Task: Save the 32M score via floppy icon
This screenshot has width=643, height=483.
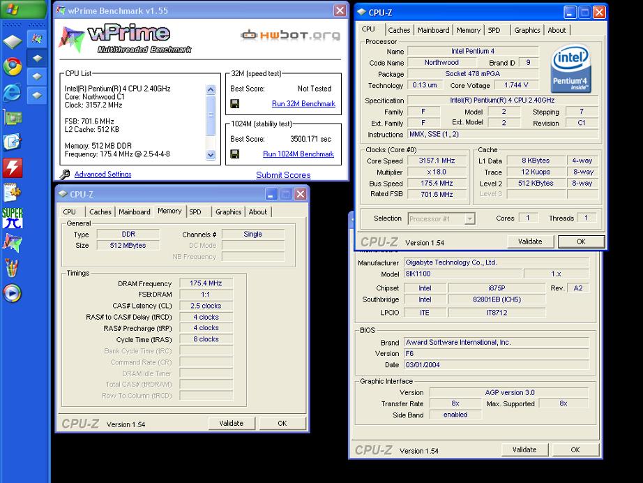Action: [234, 104]
